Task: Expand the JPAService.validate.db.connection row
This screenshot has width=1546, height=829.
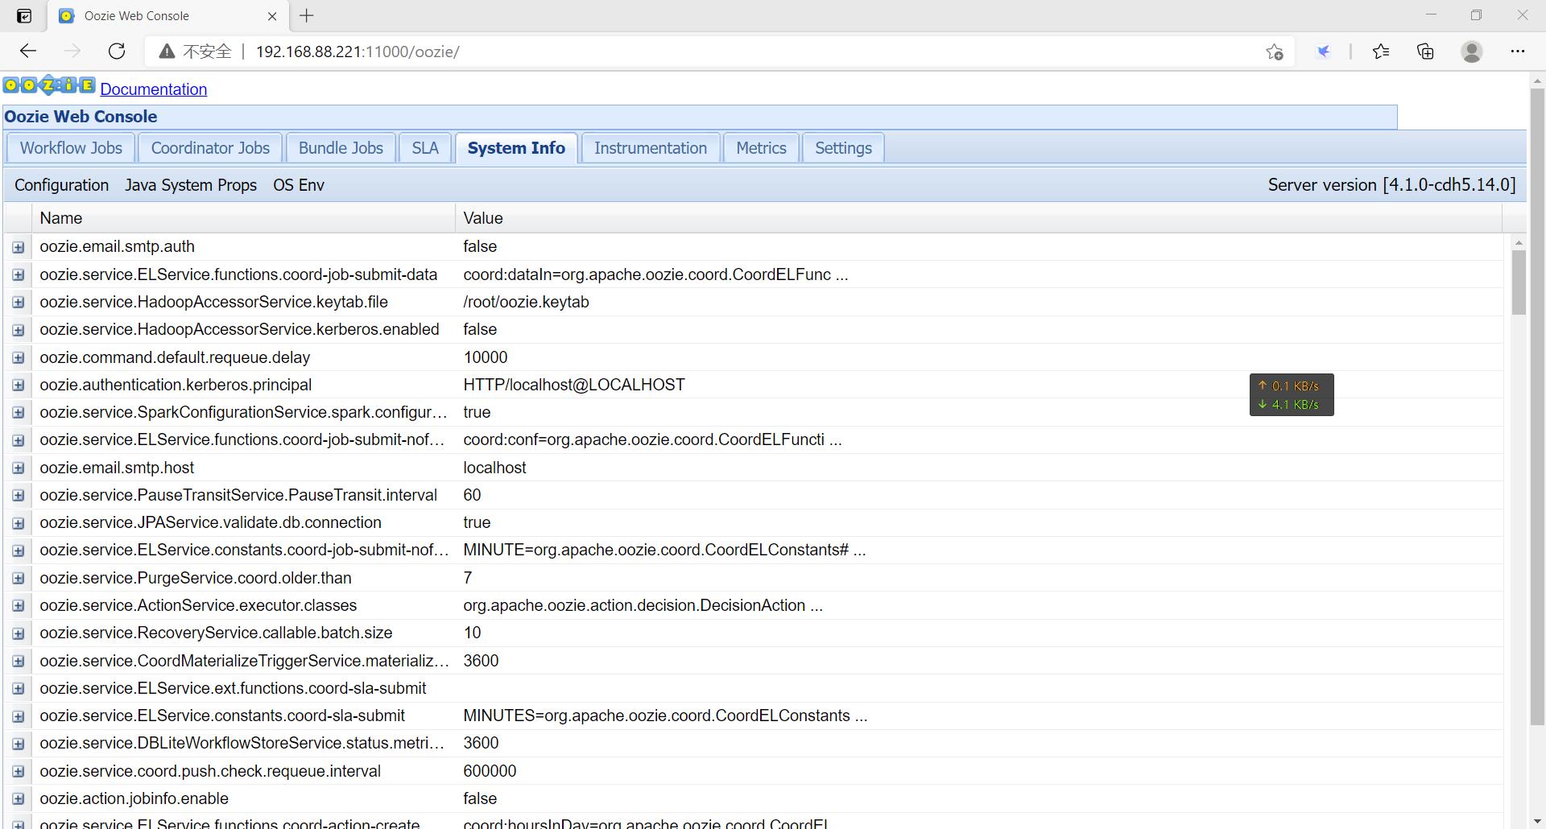Action: tap(19, 523)
